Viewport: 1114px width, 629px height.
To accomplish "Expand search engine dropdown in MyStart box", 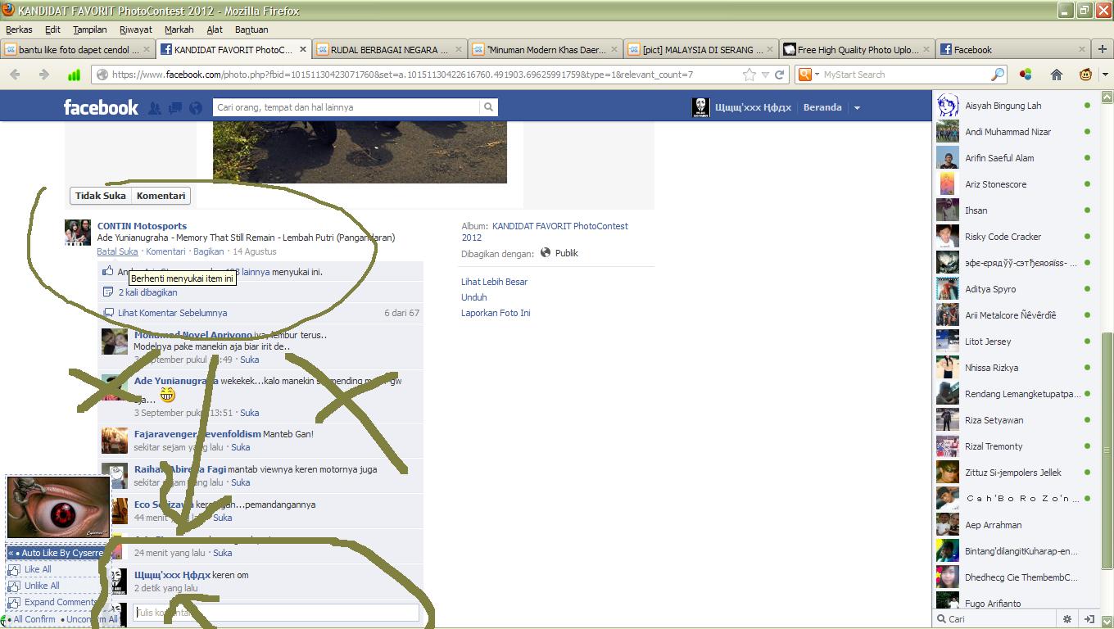I will (x=807, y=75).
